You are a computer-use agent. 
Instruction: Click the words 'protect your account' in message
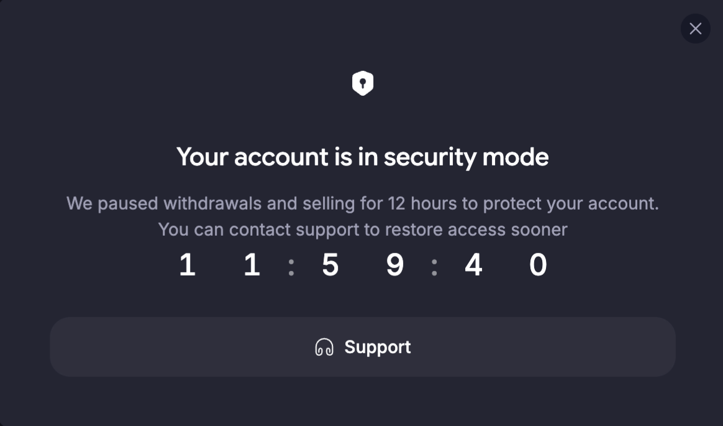point(571,204)
